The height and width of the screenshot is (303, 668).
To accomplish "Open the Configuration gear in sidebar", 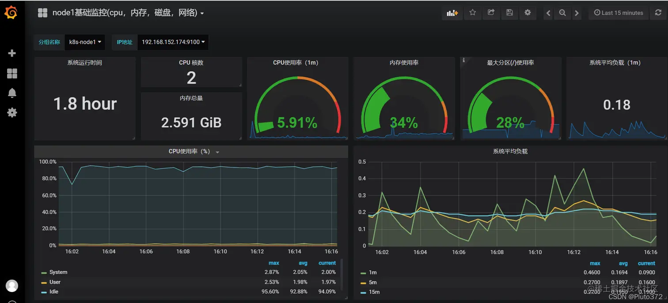I will [x=12, y=112].
